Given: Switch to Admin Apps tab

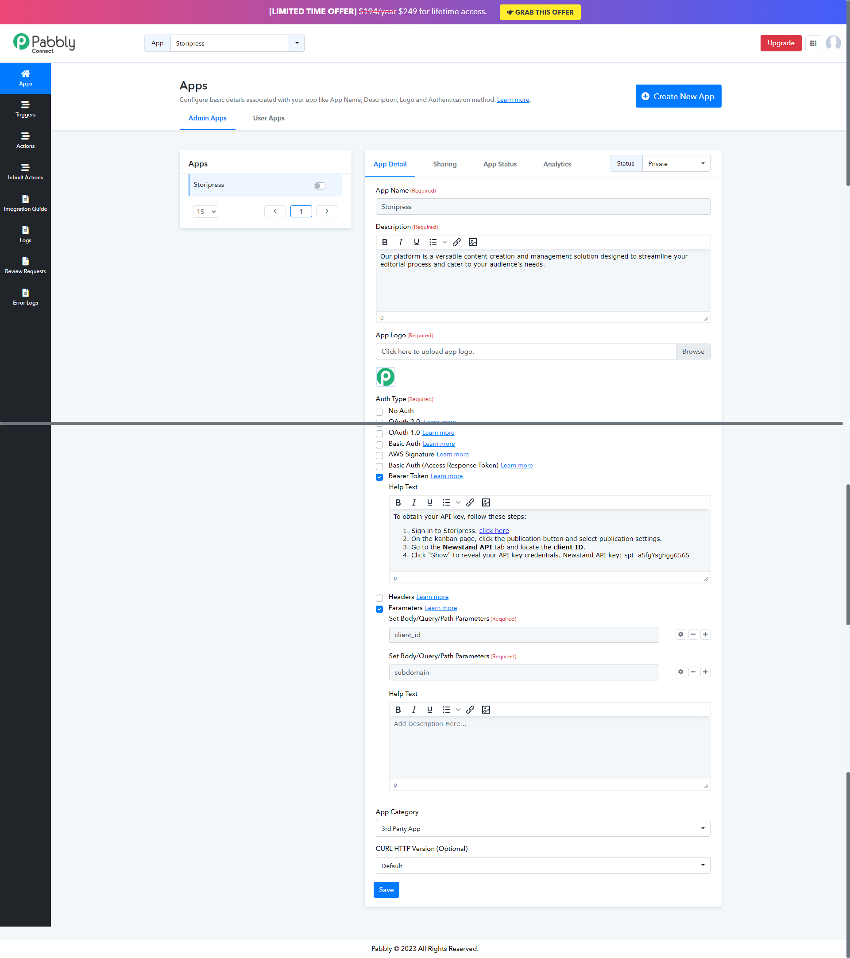Looking at the screenshot, I should (207, 118).
